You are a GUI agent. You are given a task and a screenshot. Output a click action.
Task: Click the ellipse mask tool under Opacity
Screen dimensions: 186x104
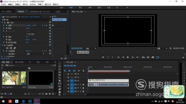coord(7,48)
